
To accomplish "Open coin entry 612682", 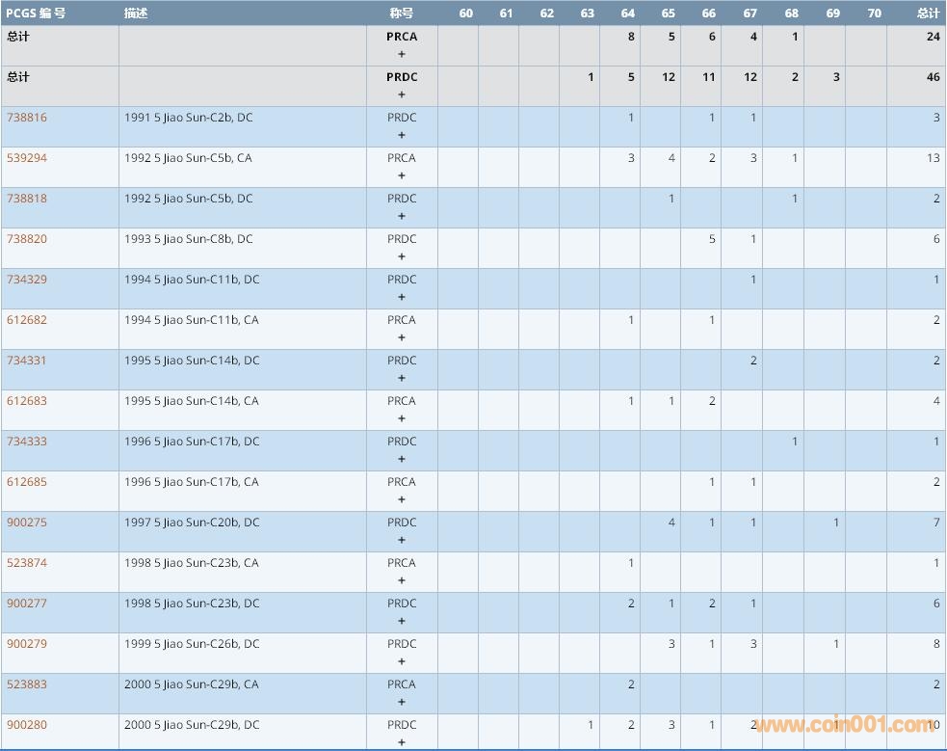I will coord(27,320).
